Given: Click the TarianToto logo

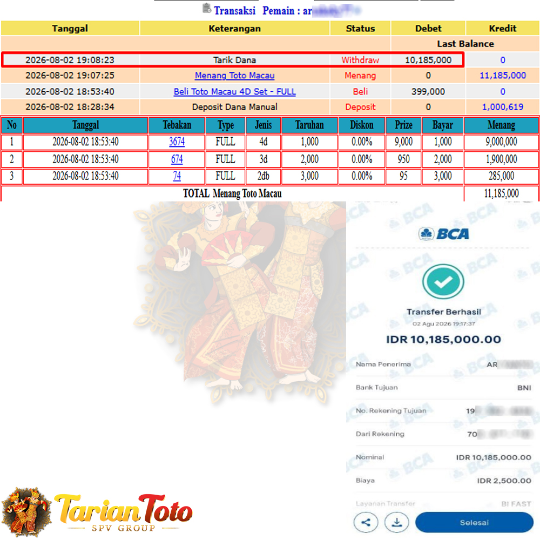Looking at the screenshot, I should pyautogui.click(x=97, y=512).
